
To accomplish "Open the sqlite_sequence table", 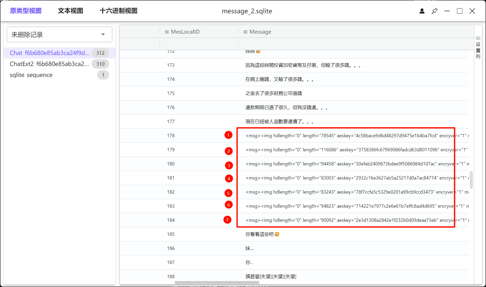I will click(x=31, y=75).
